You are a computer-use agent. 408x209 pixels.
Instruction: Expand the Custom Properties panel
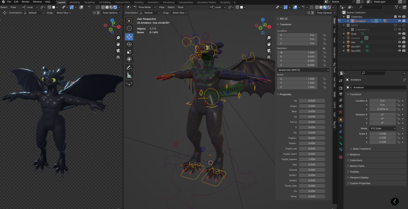(x=360, y=183)
